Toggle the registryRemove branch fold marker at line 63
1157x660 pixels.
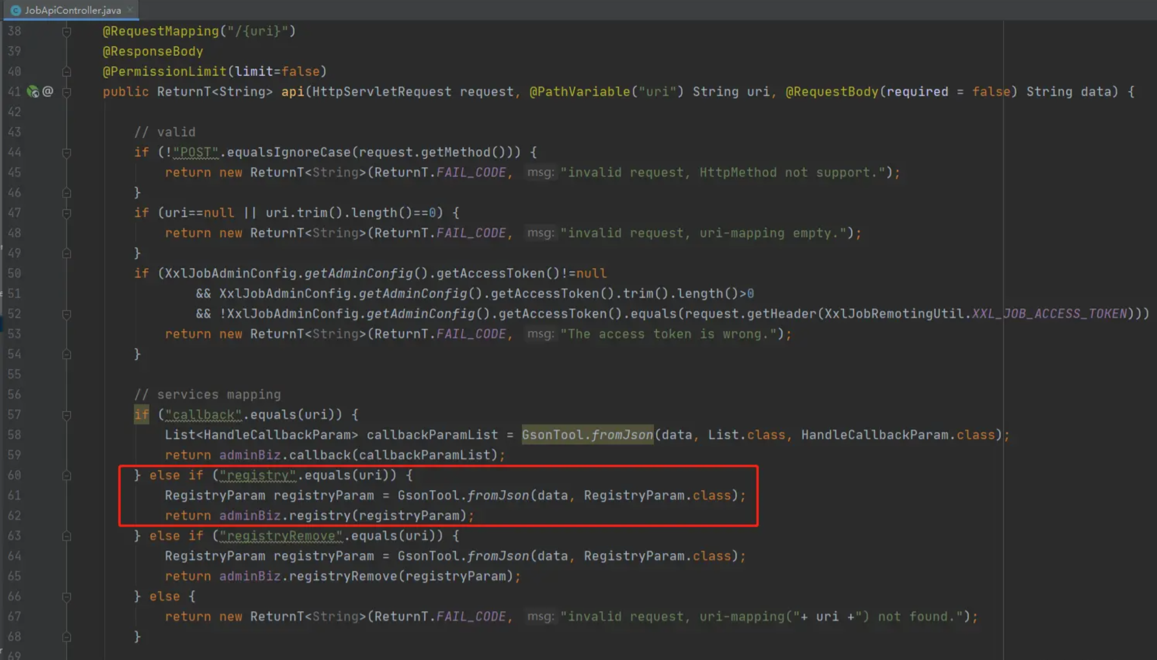(x=67, y=536)
